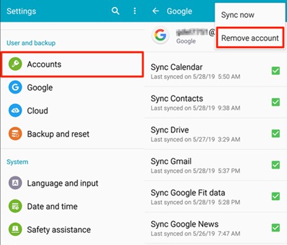The width and height of the screenshot is (287, 245).
Task: Uncheck the Sync Google Fit data checkbox
Action: [275, 196]
